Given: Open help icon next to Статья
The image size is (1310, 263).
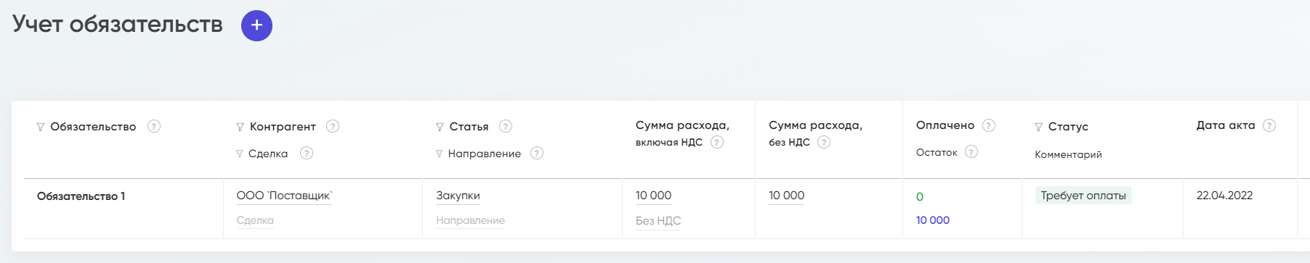Looking at the screenshot, I should (x=506, y=126).
